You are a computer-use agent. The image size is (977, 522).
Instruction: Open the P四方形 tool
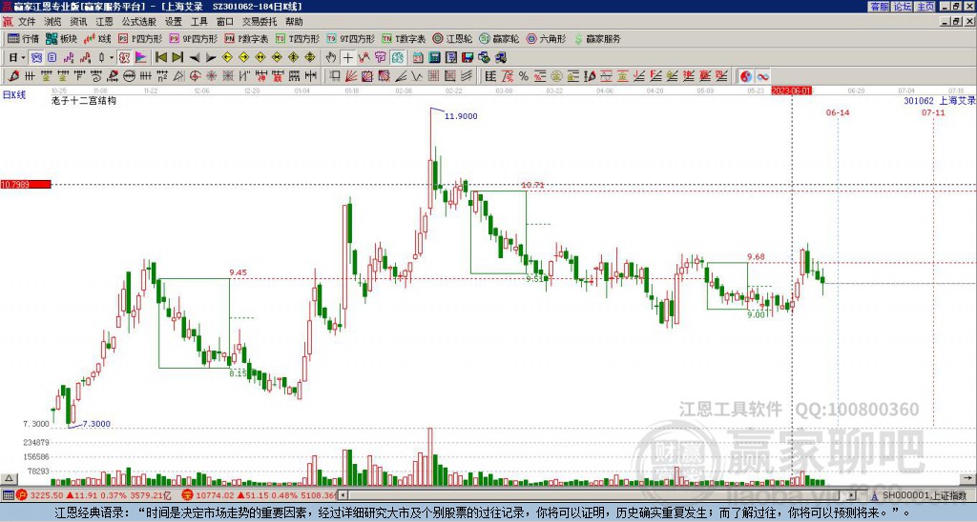click(x=141, y=38)
